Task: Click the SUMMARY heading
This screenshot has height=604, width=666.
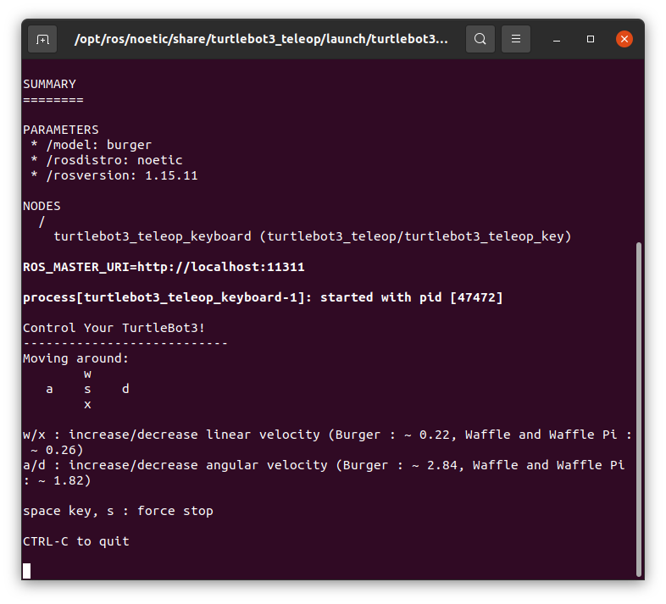Action: point(50,84)
